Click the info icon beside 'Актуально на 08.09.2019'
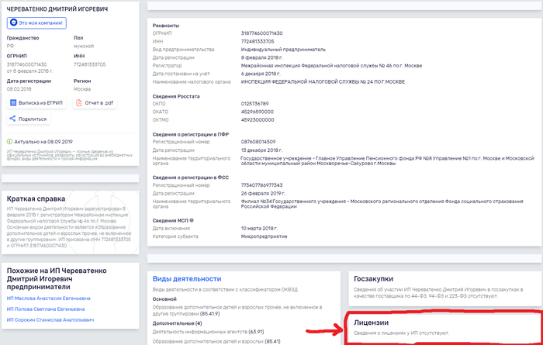Screen dimensions: 543x345 9,142
